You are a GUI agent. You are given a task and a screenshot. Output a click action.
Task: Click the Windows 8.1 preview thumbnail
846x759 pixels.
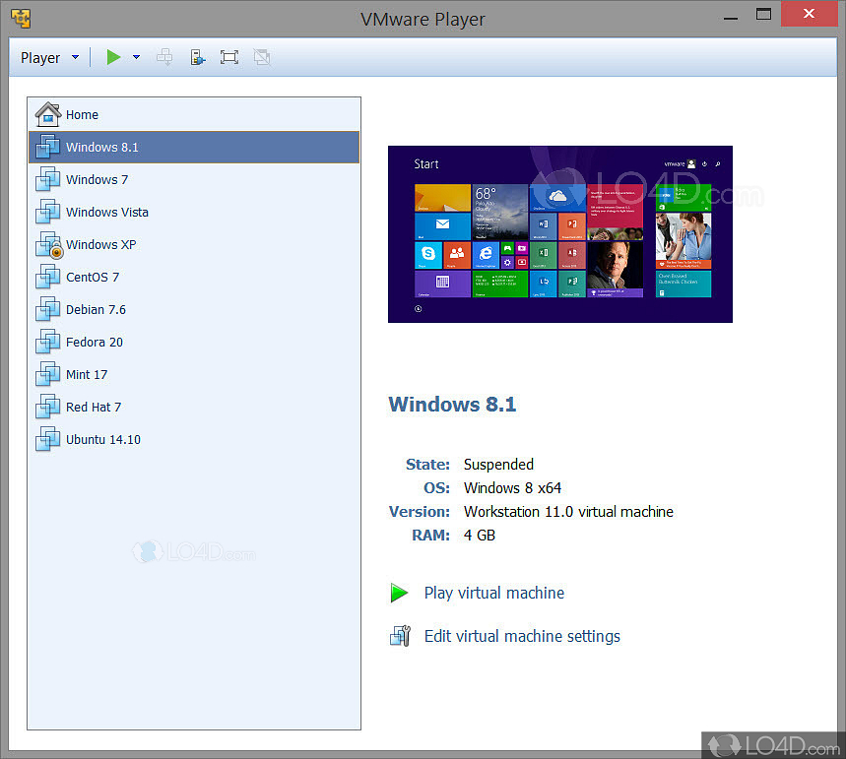click(559, 233)
